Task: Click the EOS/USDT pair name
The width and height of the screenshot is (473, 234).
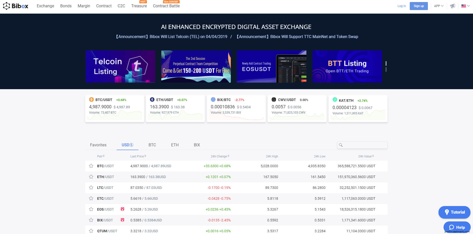Action: [105, 209]
